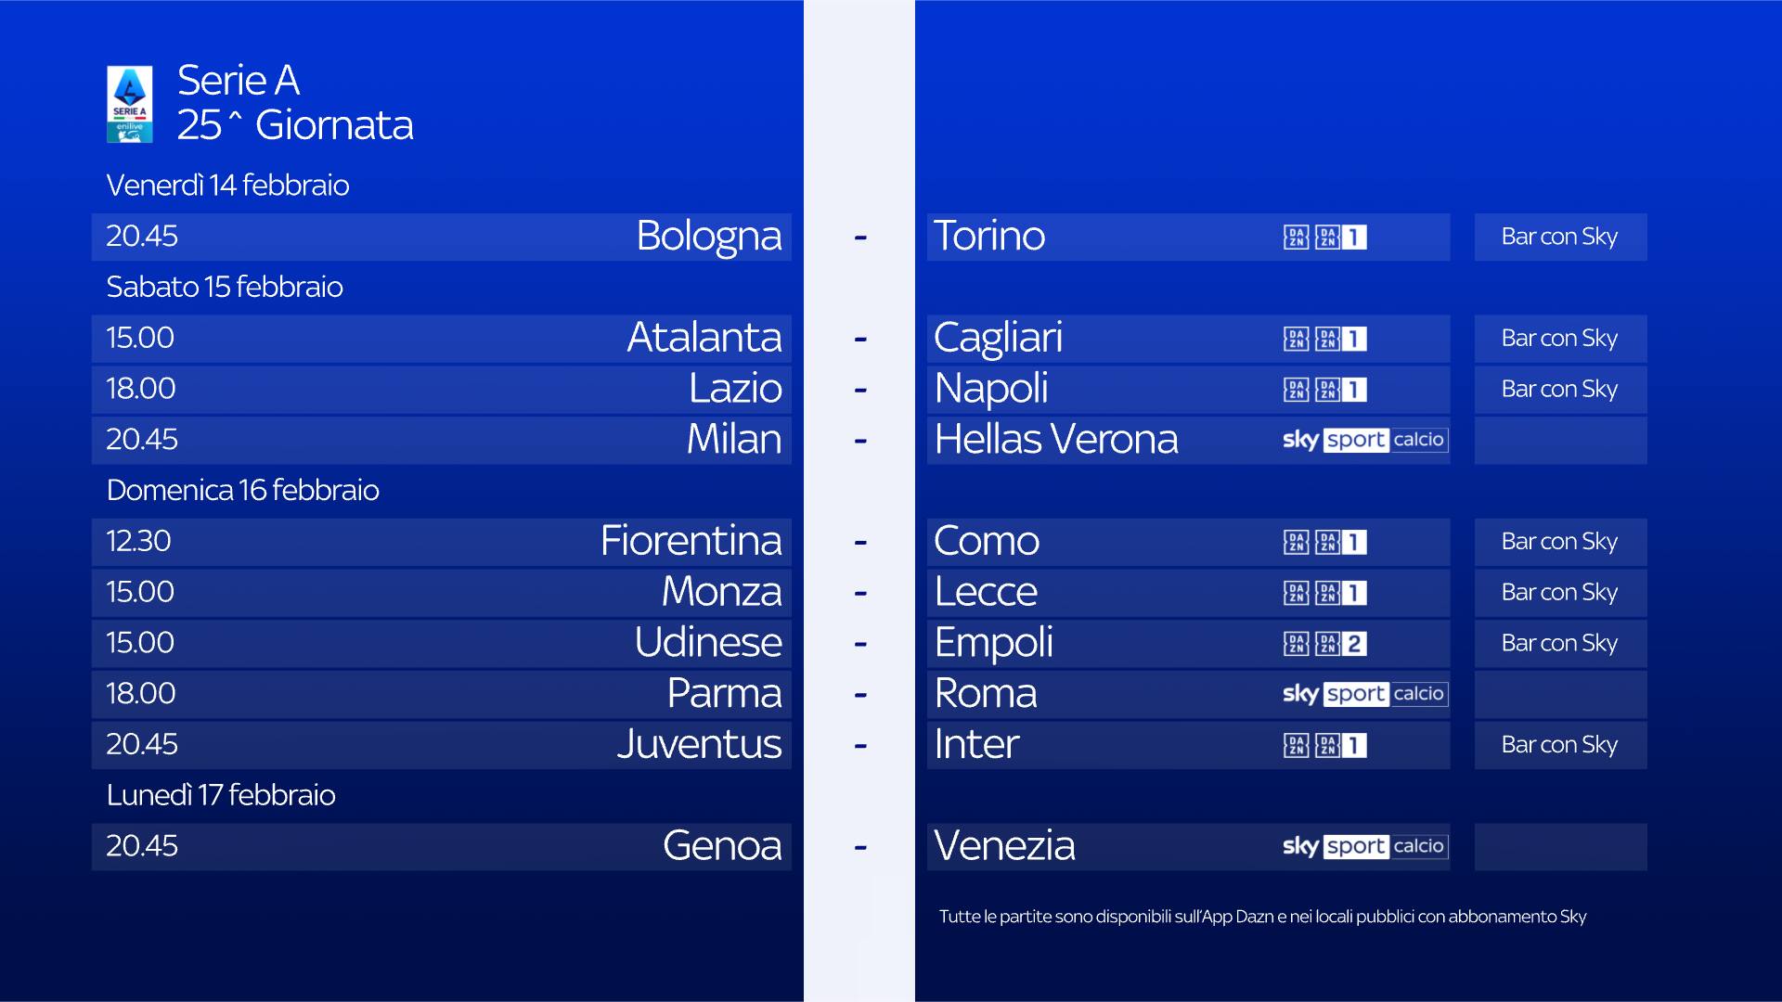Click Bar con Sky for Juventus-Inter
Viewport: 1782px width, 1002px height.
tap(1559, 745)
